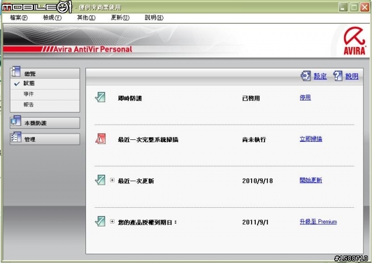Click the green check icon for 最近一次更新
The width and height of the screenshot is (372, 263).
(x=100, y=180)
